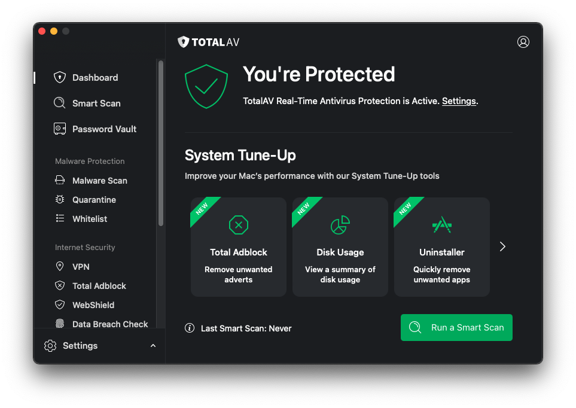Click the Last Smart Scan info icon
Viewport: 576px width, 408px height.
click(190, 328)
